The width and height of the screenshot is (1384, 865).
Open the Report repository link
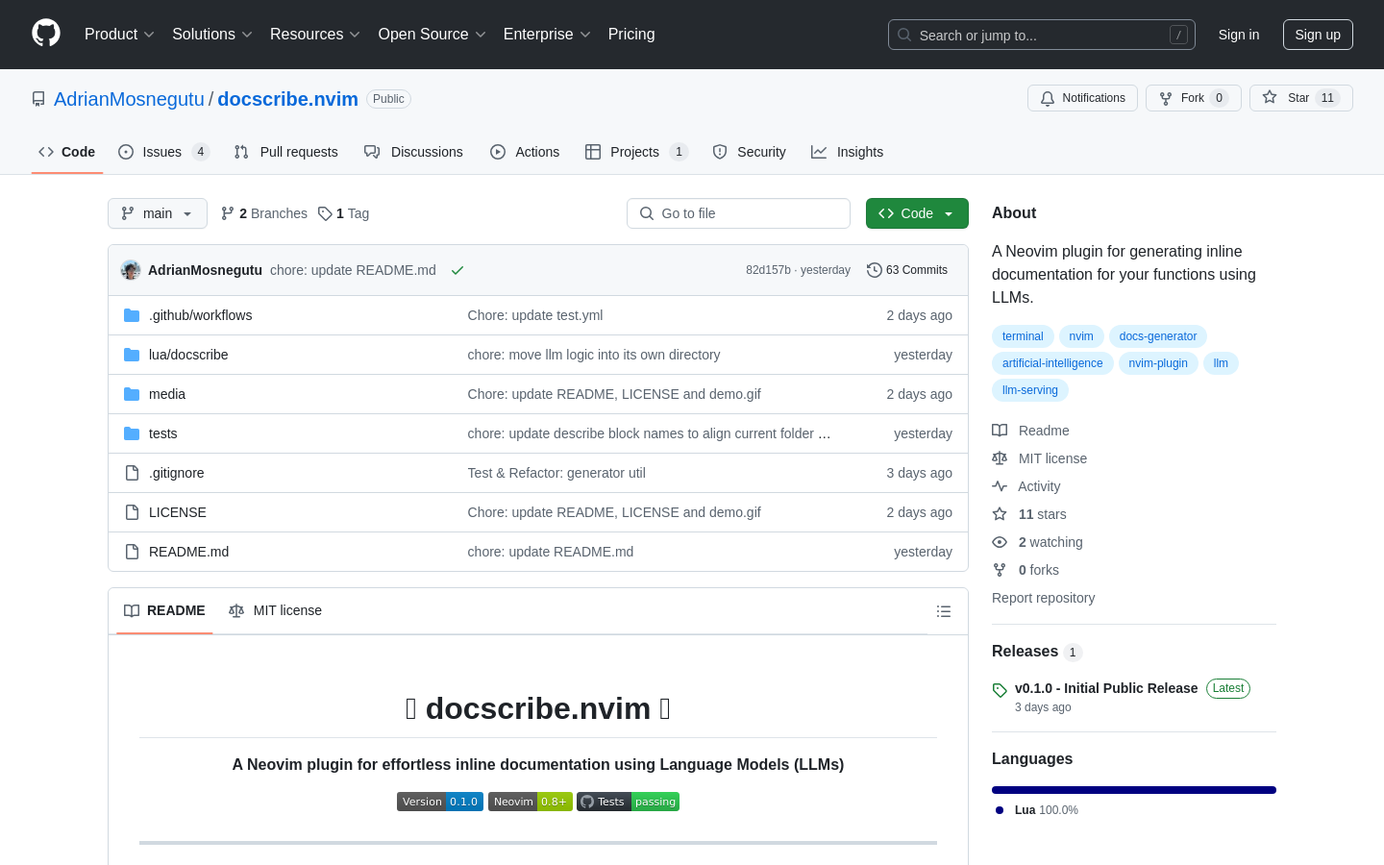tap(1043, 598)
